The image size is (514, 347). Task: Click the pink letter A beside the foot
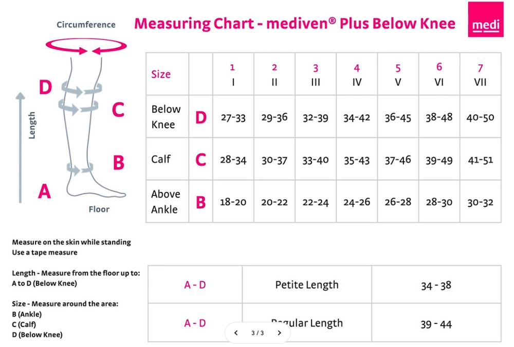tap(45, 192)
